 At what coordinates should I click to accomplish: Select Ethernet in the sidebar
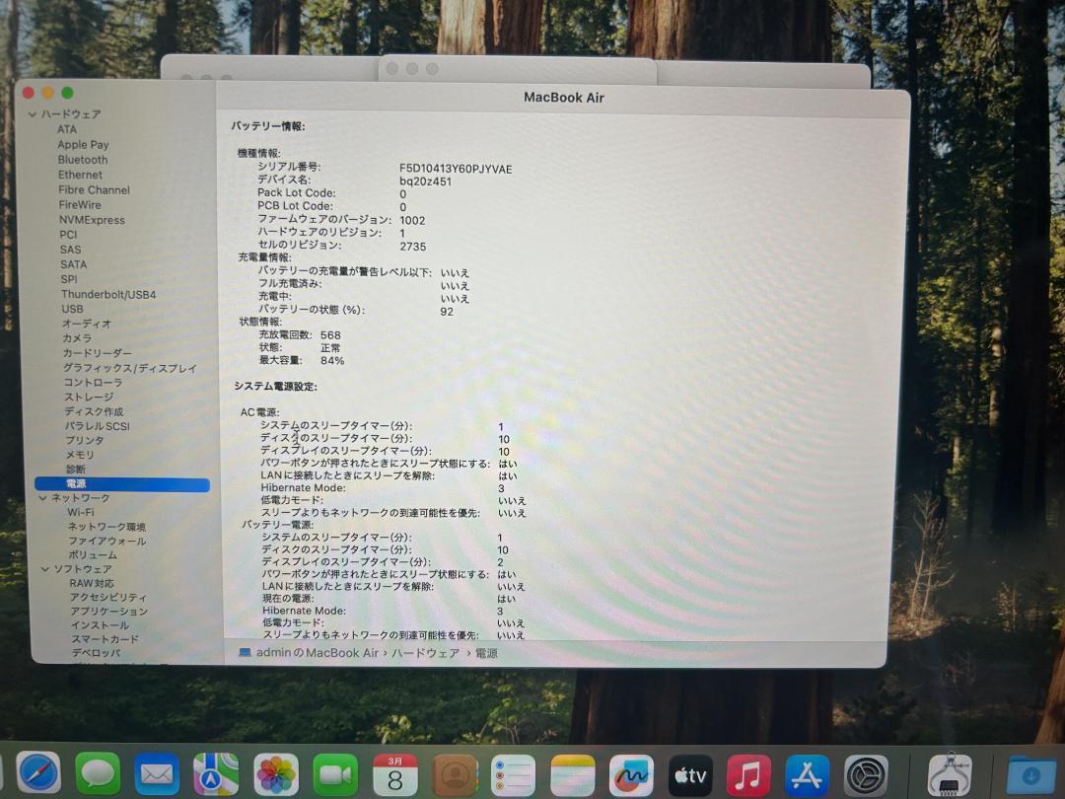coord(80,175)
